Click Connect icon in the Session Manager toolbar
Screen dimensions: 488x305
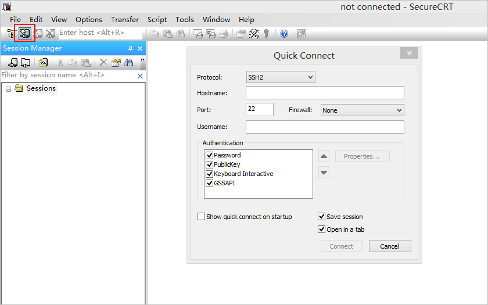[x=13, y=63]
